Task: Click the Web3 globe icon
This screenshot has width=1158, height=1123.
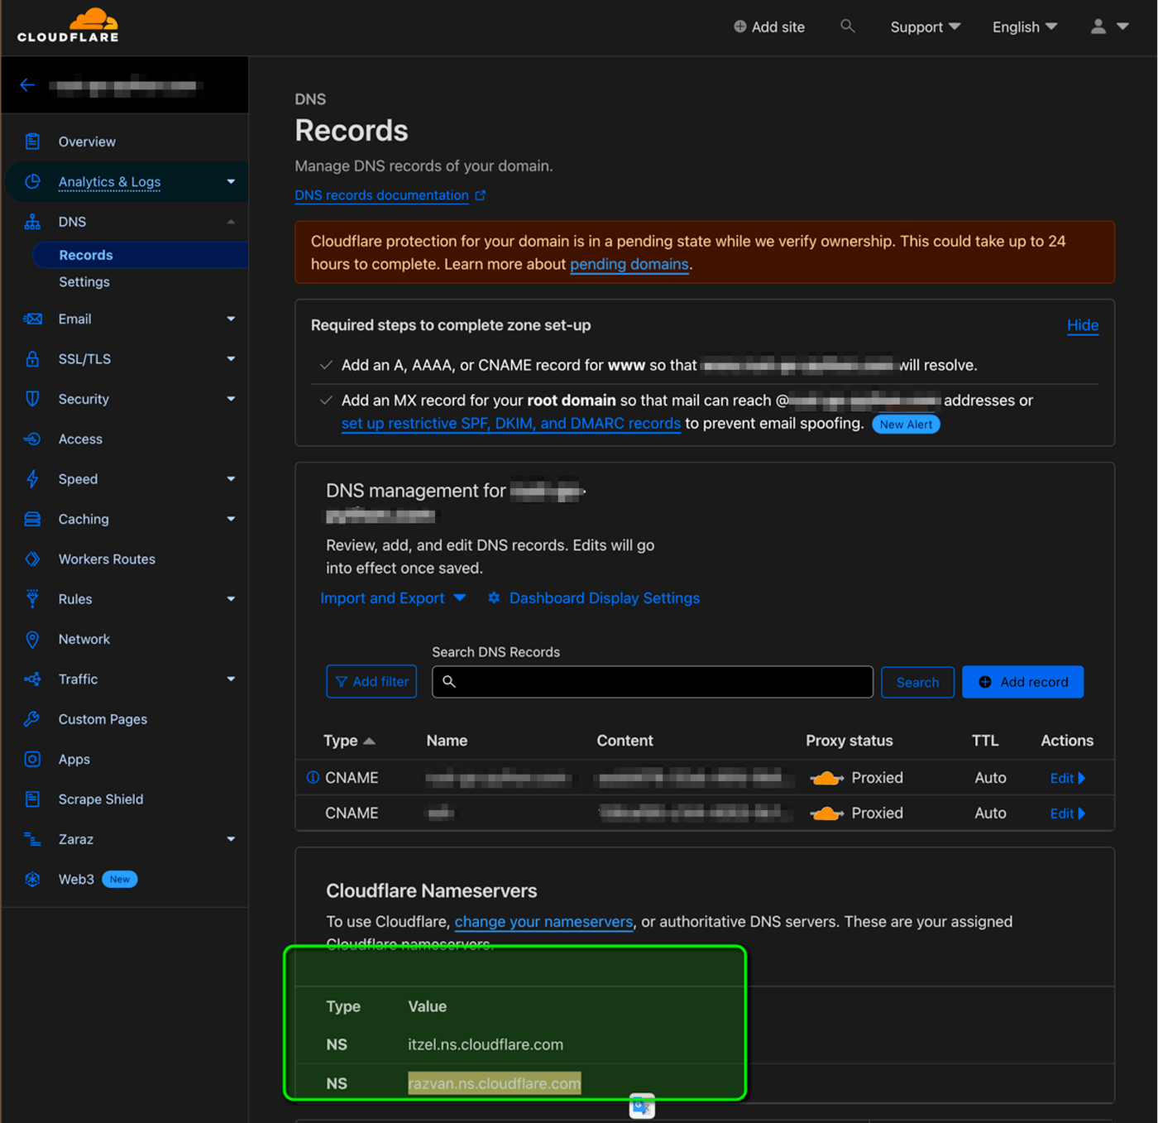Action: [x=32, y=879]
